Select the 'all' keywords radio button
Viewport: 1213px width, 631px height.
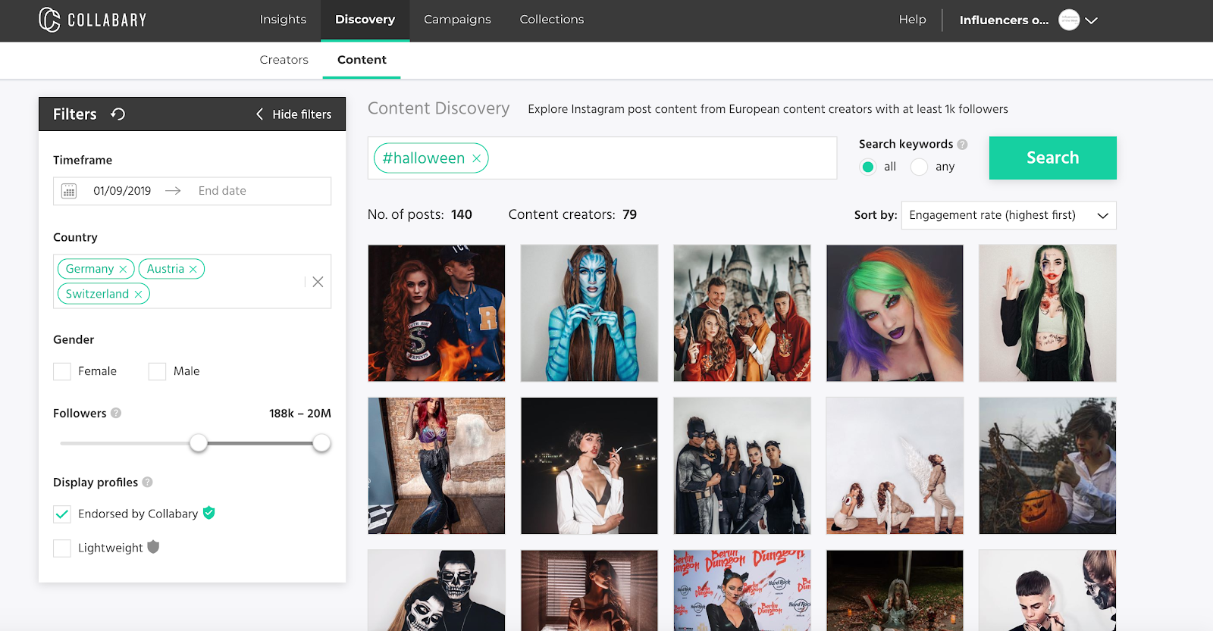point(868,167)
